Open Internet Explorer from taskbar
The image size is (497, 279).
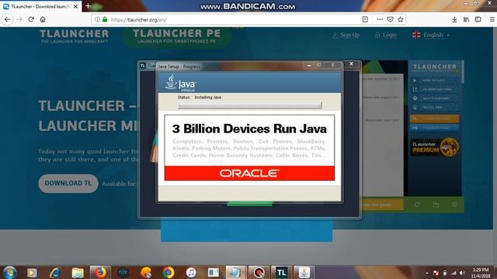pos(55,273)
